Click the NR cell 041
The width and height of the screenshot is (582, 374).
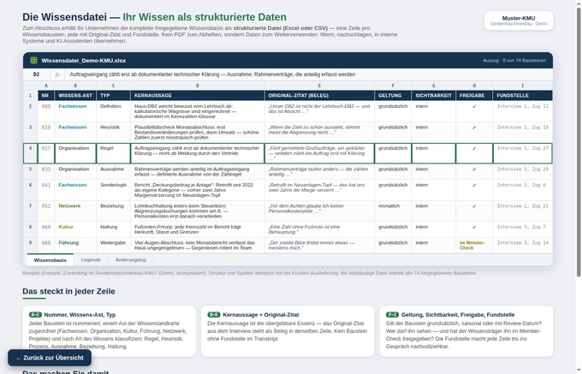[x=46, y=190]
